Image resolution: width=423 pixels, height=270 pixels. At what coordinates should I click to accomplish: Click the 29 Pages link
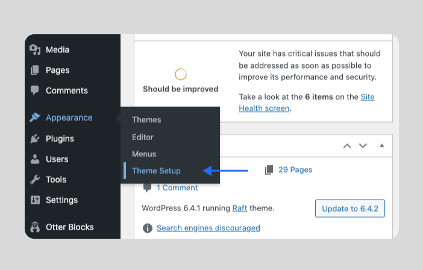click(x=295, y=170)
